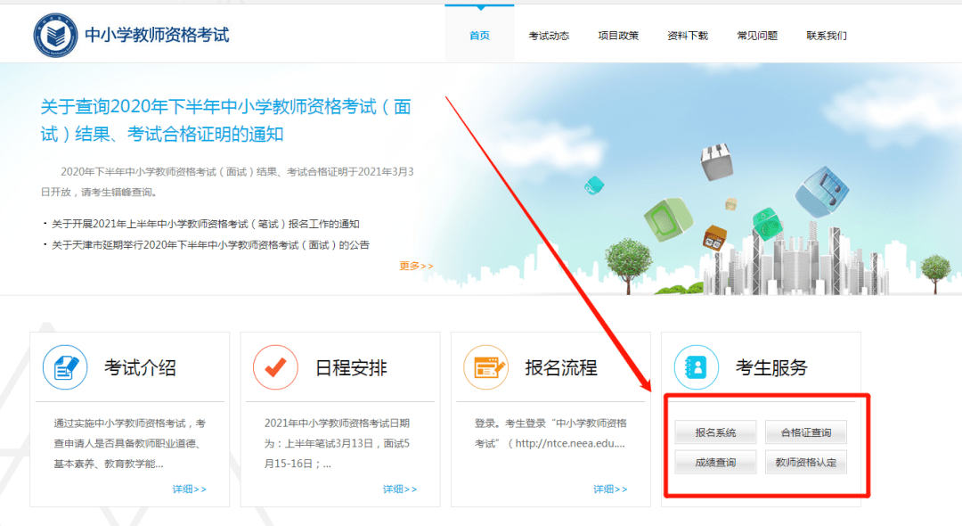This screenshot has height=526, width=962.
Task: Click the 报名流程 orange form icon
Action: click(x=485, y=367)
